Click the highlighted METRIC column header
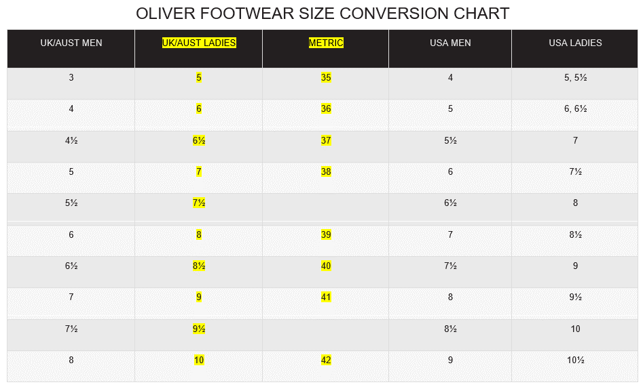Viewport: 643px width, 391px height. click(x=326, y=43)
